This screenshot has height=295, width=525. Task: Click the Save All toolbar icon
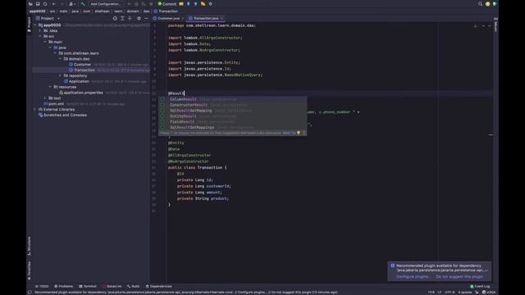(x=38, y=4)
